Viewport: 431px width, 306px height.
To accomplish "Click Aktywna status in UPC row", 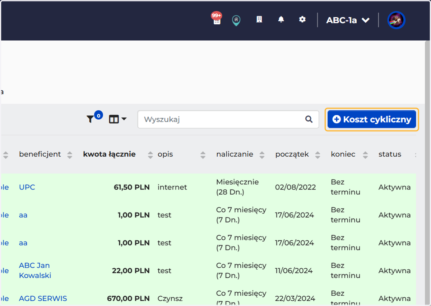I will pyautogui.click(x=394, y=187).
